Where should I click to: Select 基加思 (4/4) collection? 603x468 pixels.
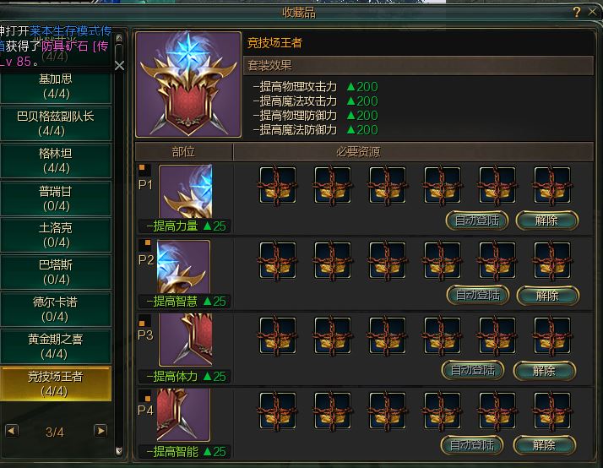pos(56,86)
